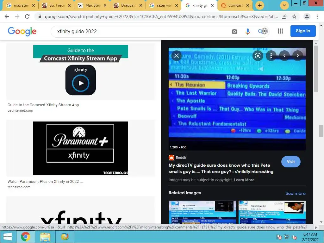Open the Firefox taskbar icon
Image resolution: width=324 pixels, height=243 pixels.
pyautogui.click(x=65, y=237)
